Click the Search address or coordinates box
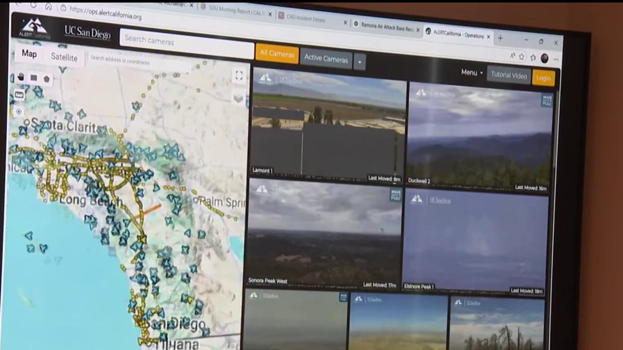623x350 pixels. pos(139,62)
